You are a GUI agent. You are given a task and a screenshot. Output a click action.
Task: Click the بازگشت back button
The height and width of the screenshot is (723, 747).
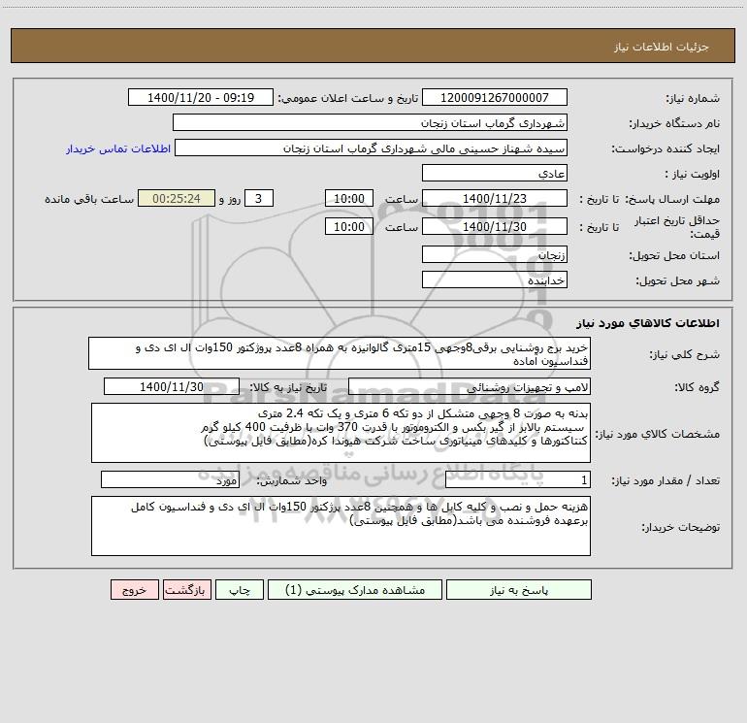[186, 590]
